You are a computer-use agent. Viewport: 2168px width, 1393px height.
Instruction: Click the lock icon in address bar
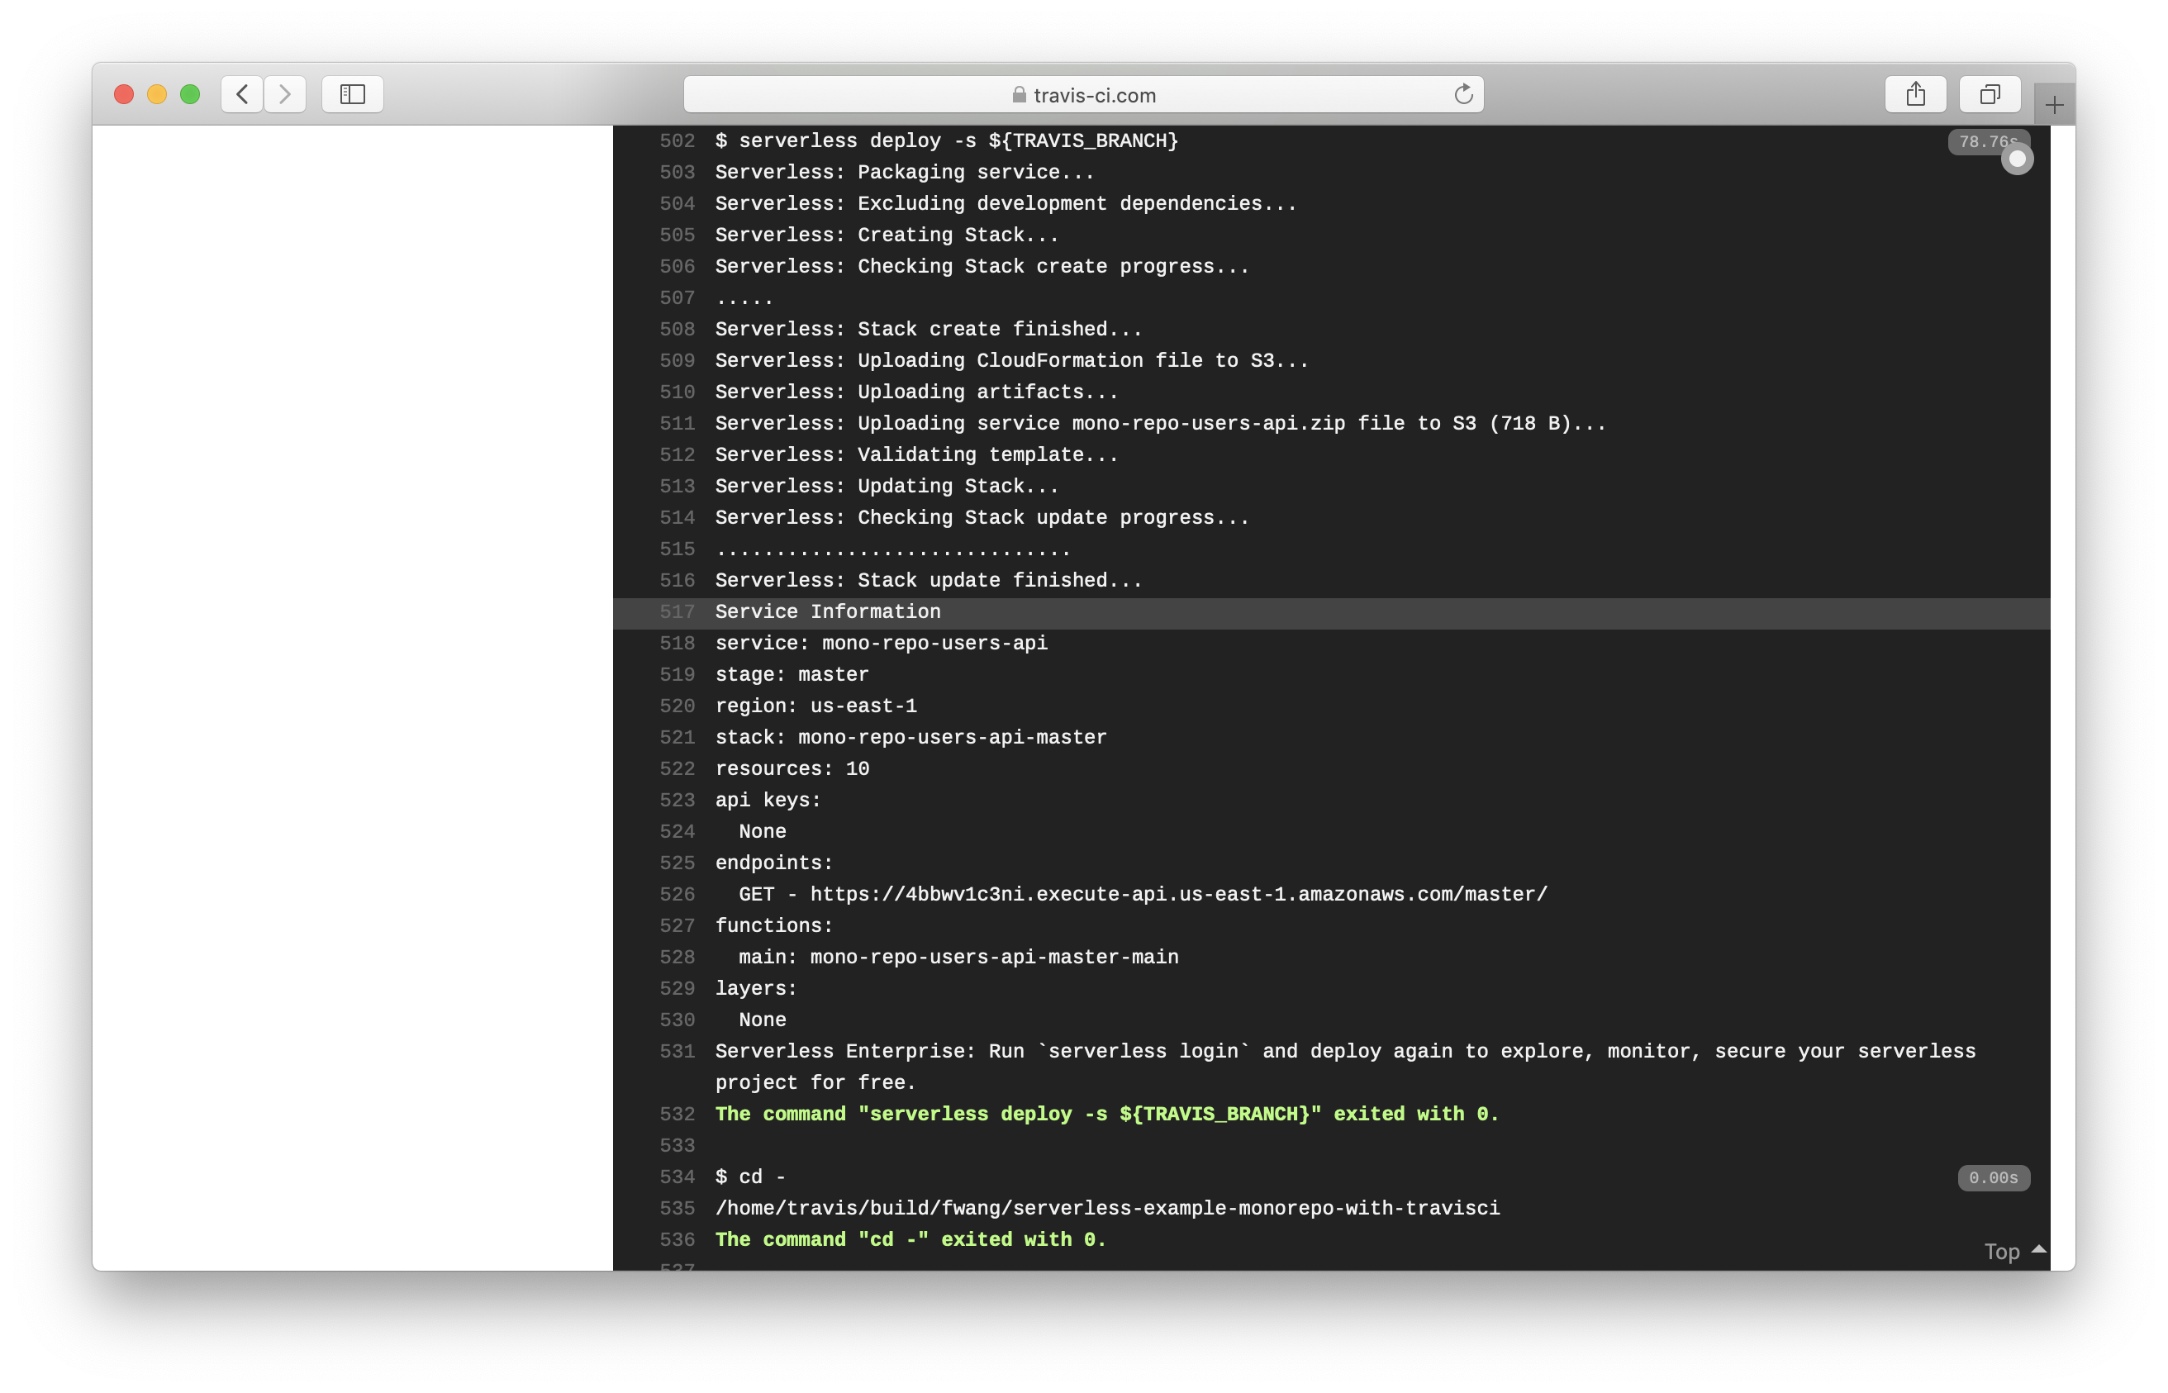(1019, 95)
